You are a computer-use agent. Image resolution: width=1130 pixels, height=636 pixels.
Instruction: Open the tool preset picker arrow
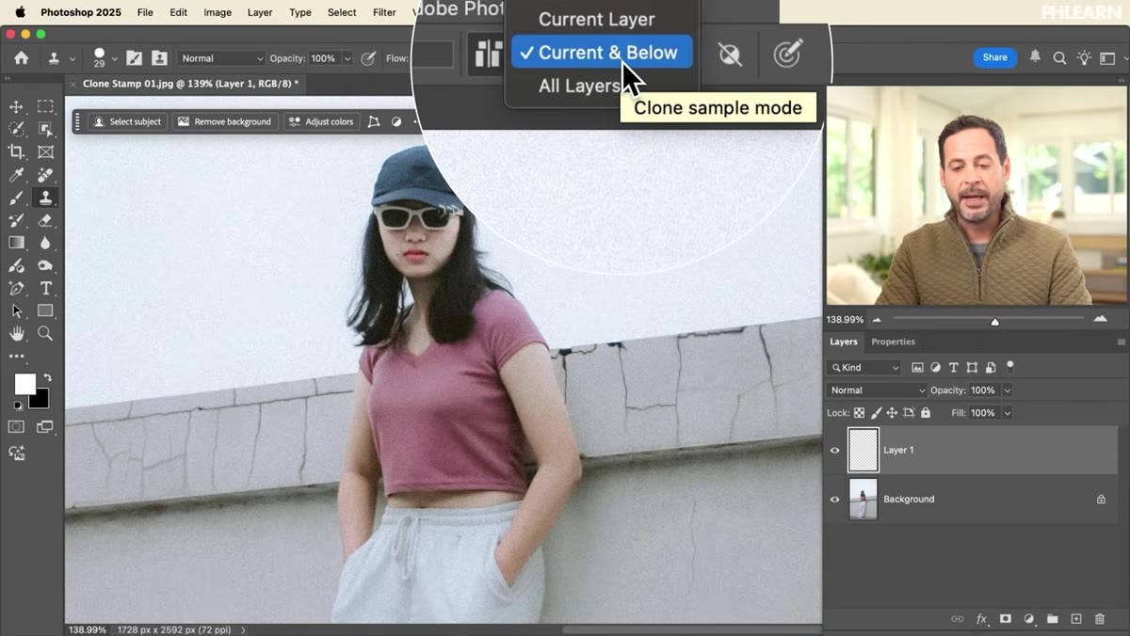pos(72,58)
